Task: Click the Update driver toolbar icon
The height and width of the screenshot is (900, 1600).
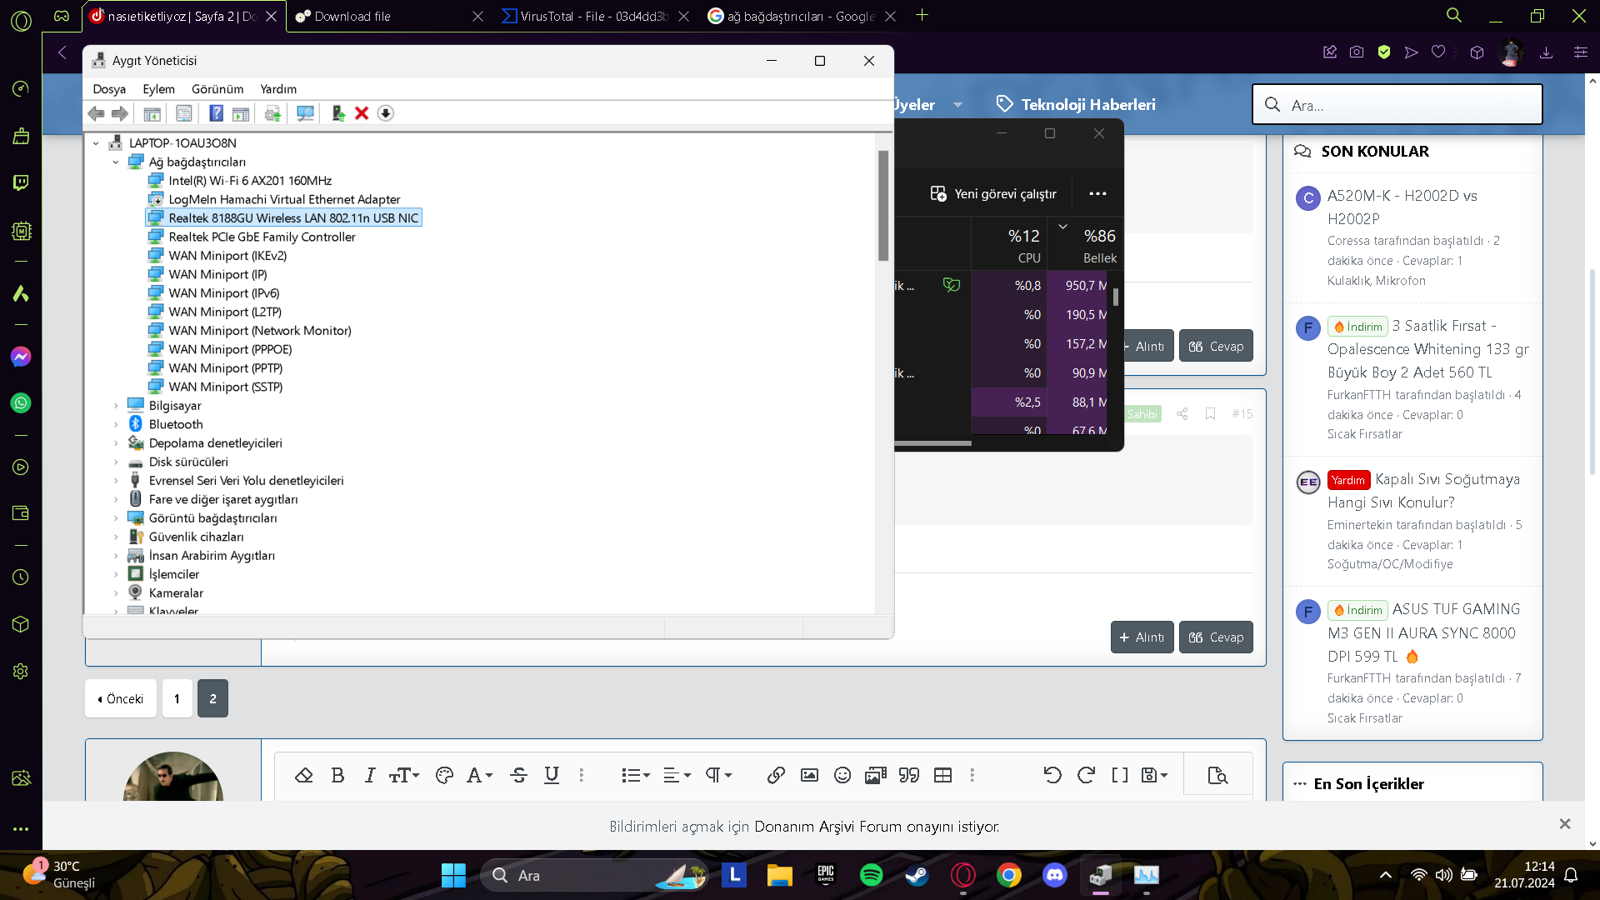Action: point(337,113)
